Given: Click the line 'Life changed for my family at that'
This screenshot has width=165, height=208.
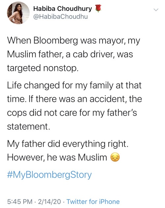Looking at the screenshot, I should [x=74, y=85].
